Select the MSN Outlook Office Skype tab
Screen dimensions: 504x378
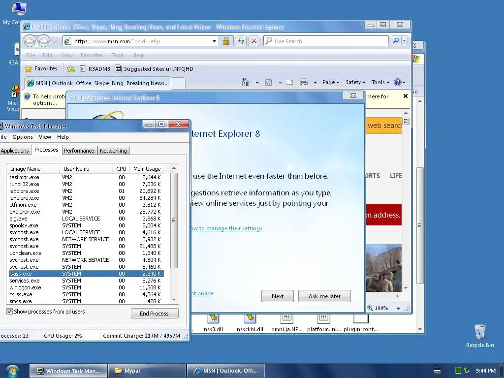98,83
